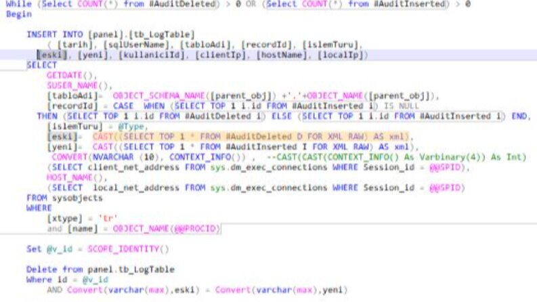Viewport: 537px width, 302px height.
Task: Click the "@Type" variable
Action: pyautogui.click(x=131, y=127)
